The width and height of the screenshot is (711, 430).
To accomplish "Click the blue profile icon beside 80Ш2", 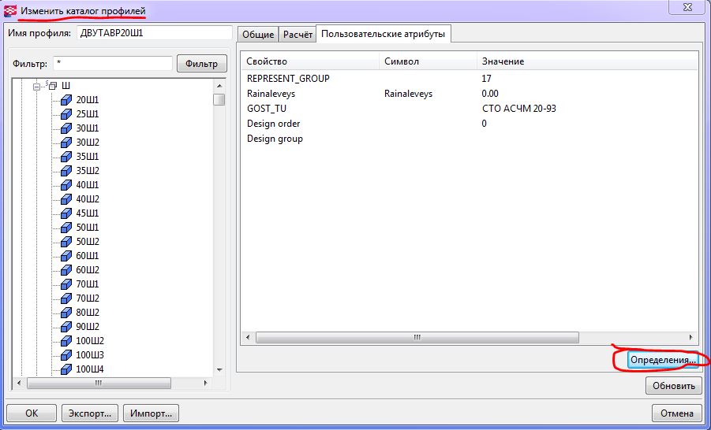I will [x=66, y=313].
